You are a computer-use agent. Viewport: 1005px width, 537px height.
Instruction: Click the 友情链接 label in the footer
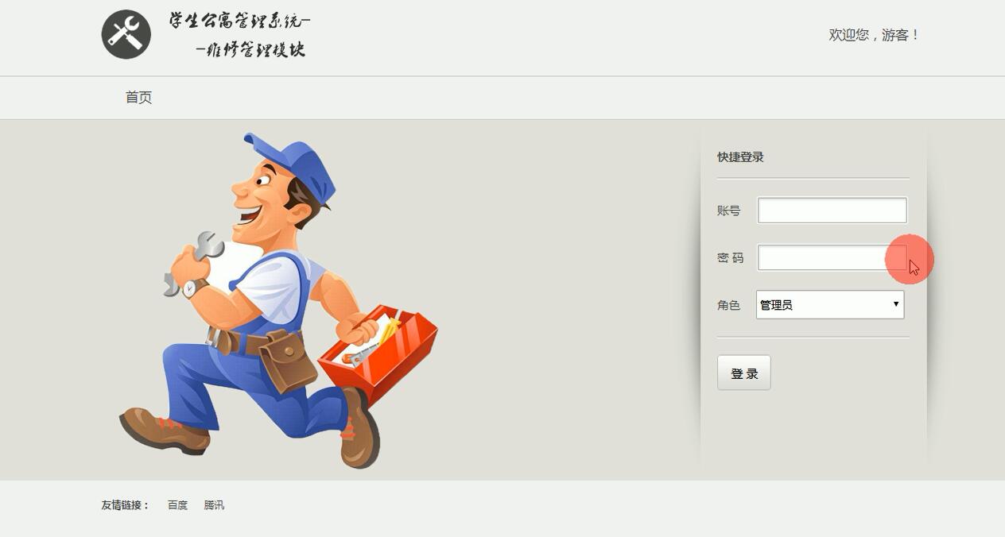pos(125,505)
